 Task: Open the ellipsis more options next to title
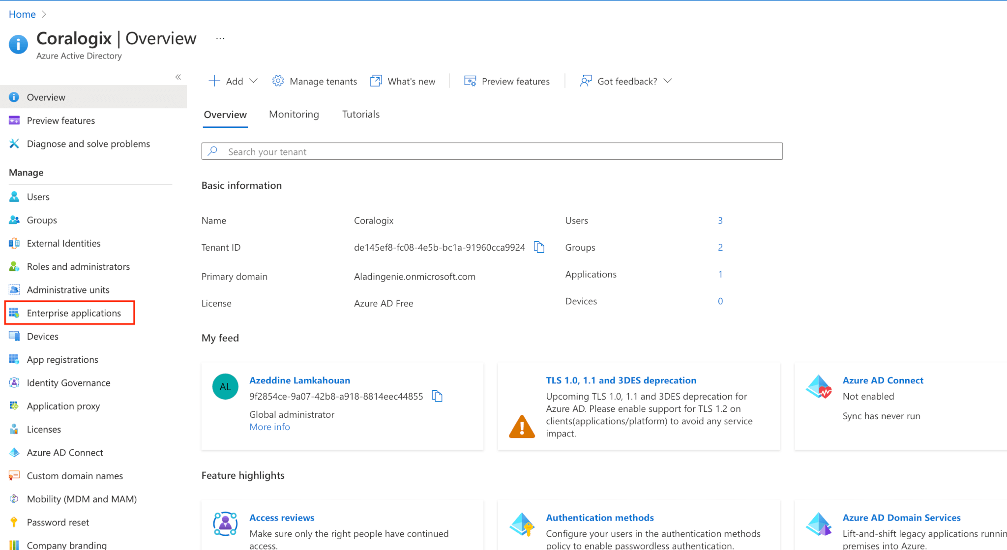click(x=220, y=38)
